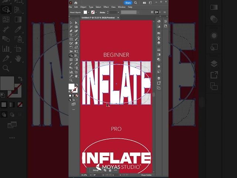This screenshot has width=237, height=178.
Task: Select the Rectangle tool
Action: point(71,39)
